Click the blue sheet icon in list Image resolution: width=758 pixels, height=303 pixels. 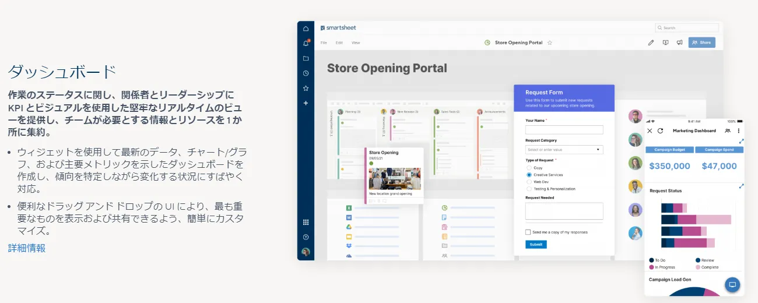point(444,217)
